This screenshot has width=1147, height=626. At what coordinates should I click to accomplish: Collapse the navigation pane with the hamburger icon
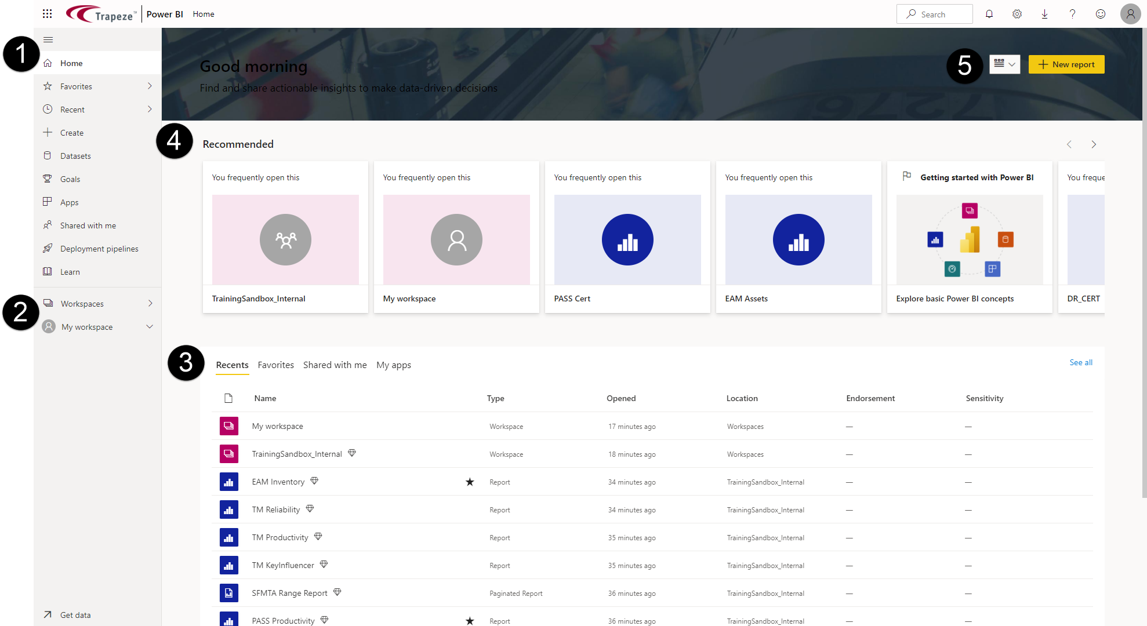pos(48,39)
